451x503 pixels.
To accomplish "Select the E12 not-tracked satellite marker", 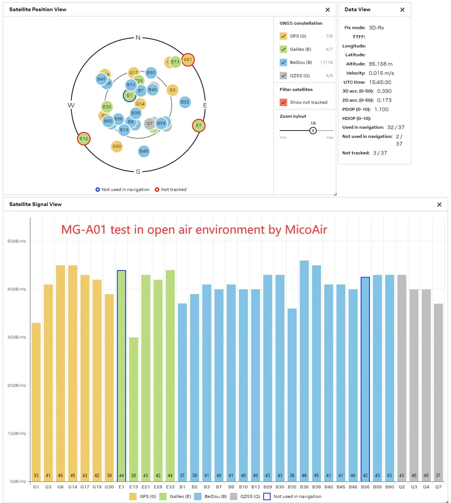I will click(x=84, y=139).
